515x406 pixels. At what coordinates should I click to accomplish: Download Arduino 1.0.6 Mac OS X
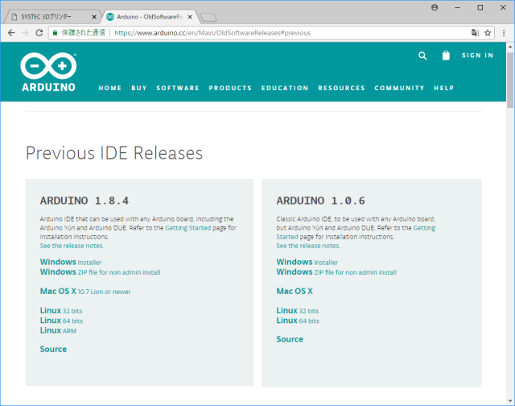[x=295, y=292]
